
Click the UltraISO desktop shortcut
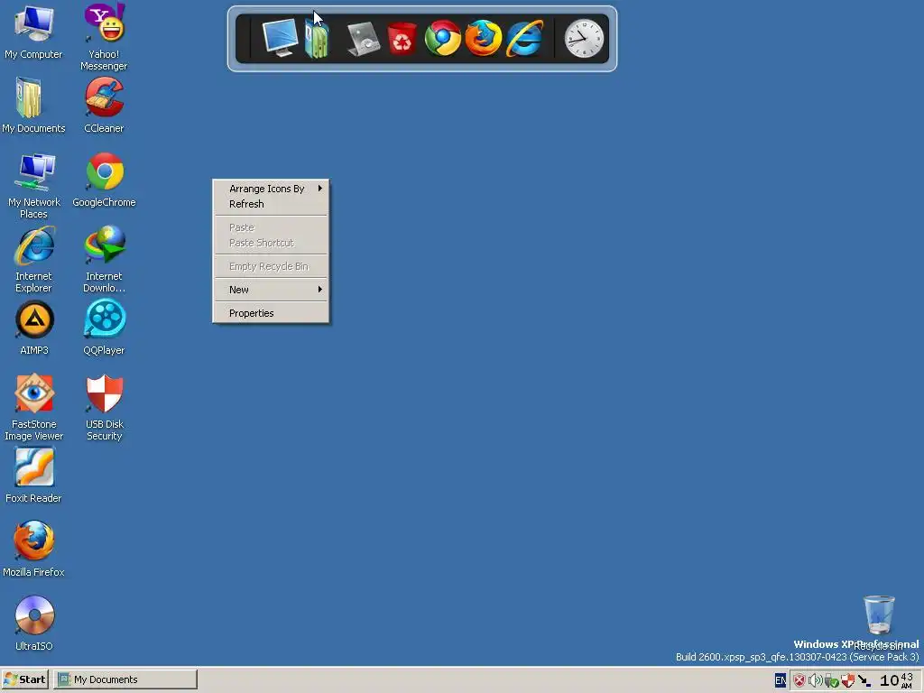[x=33, y=623]
